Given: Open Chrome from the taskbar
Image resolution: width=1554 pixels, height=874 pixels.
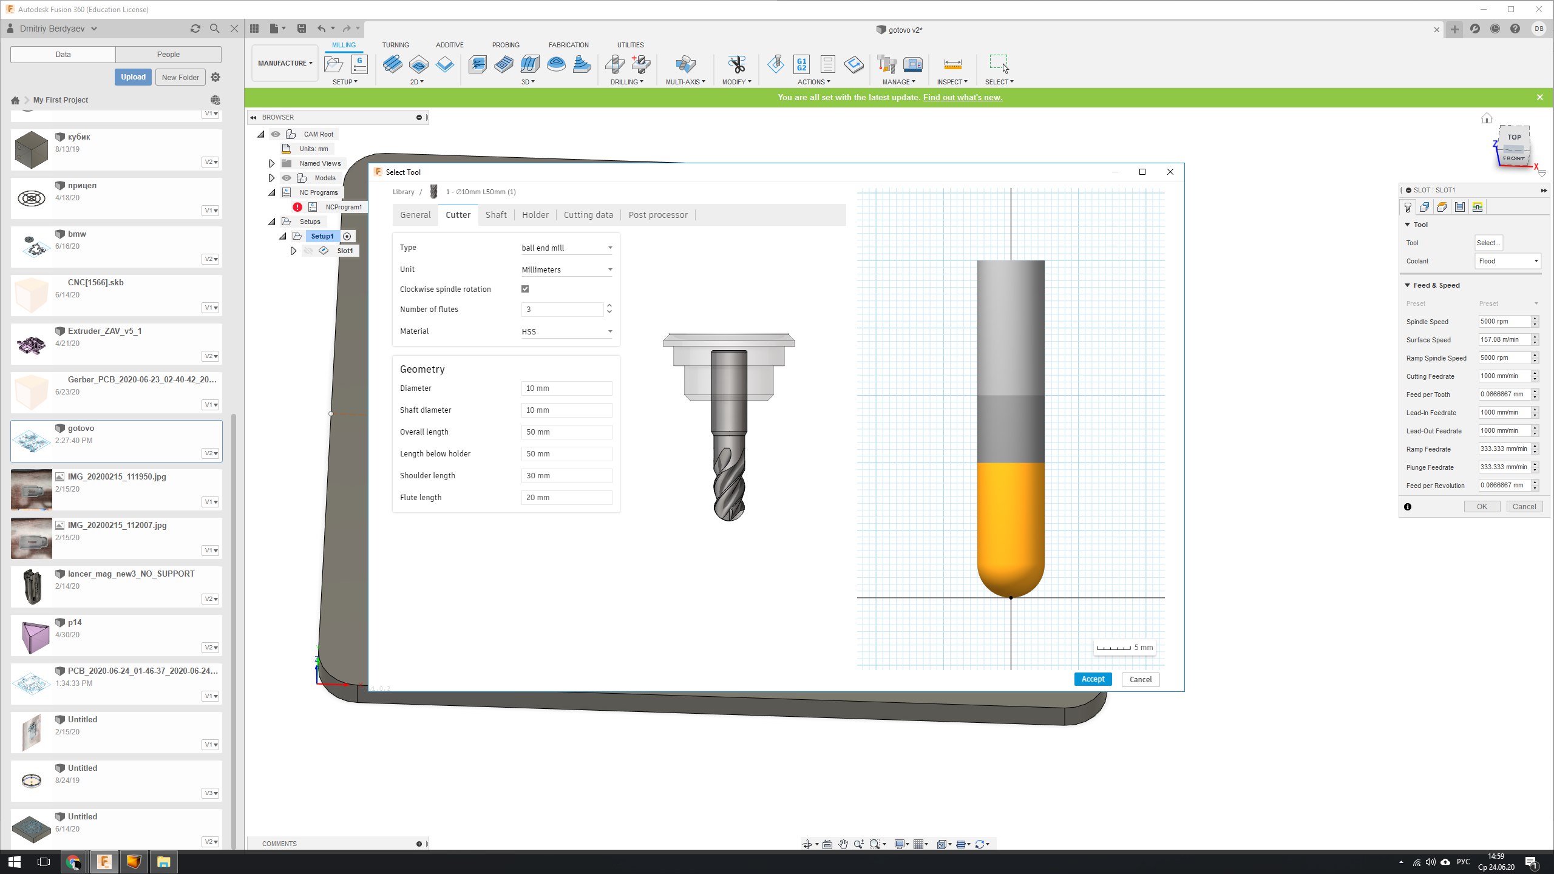Looking at the screenshot, I should [x=73, y=862].
